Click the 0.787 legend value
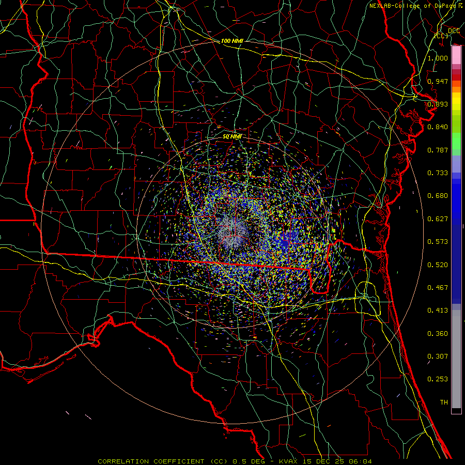Viewport: 465px width, 465px height. pos(438,150)
